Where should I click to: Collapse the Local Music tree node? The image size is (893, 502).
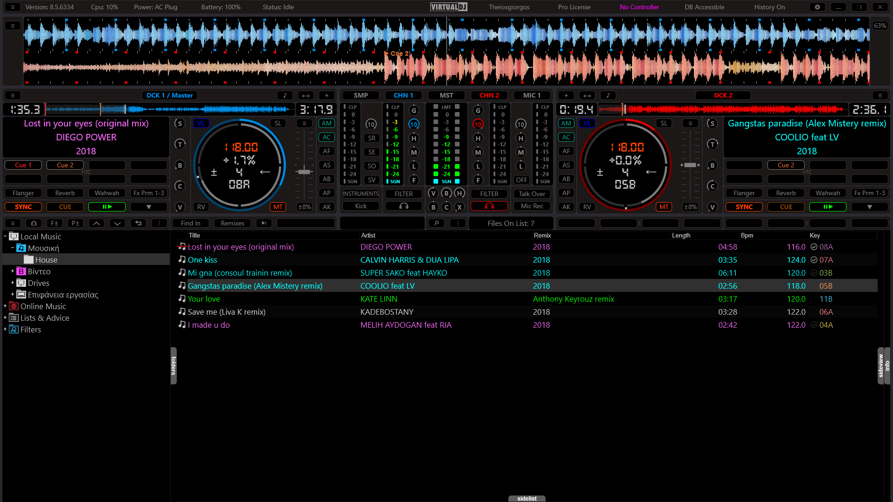tap(5, 236)
